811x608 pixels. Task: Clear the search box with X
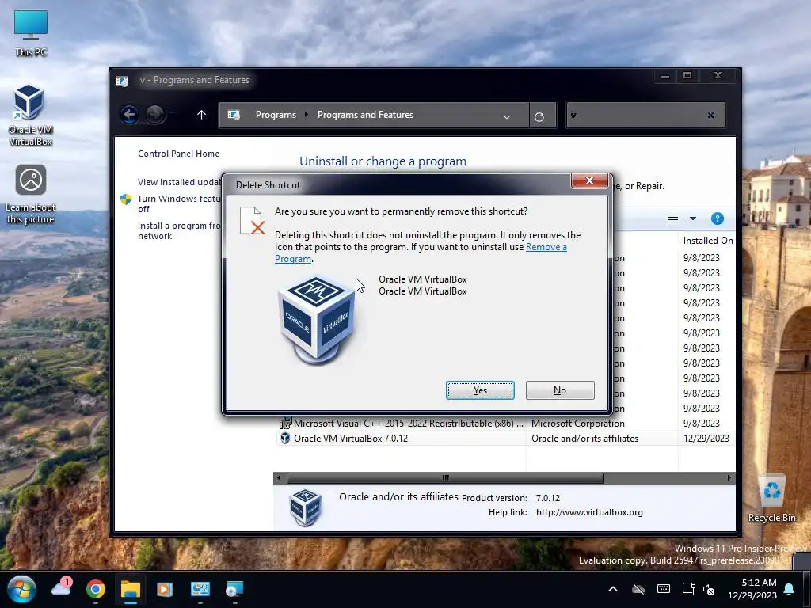pos(710,115)
